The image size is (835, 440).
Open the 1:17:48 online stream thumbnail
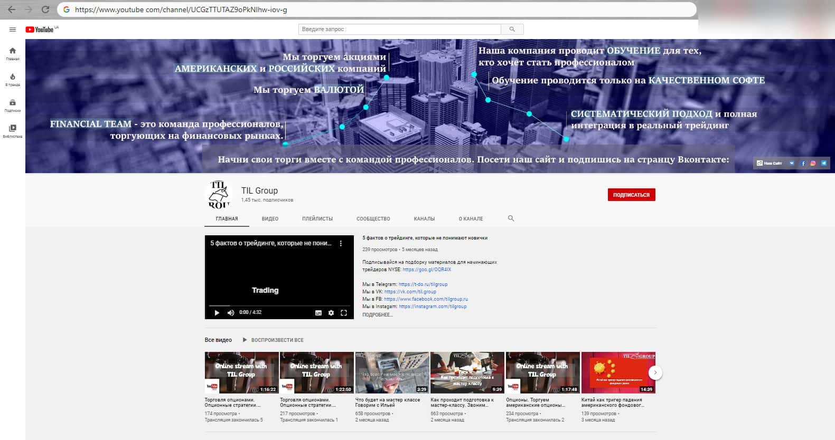(x=542, y=372)
